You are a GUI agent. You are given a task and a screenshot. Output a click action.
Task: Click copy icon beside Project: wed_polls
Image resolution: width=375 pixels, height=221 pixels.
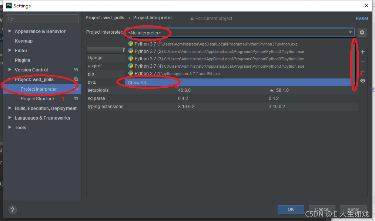coord(76,79)
